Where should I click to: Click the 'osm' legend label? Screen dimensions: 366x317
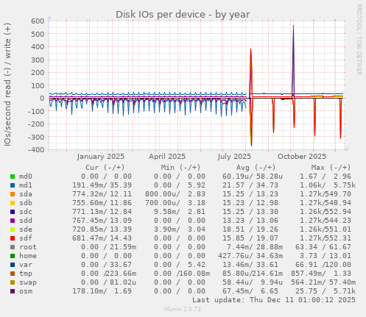[x=26, y=291]
